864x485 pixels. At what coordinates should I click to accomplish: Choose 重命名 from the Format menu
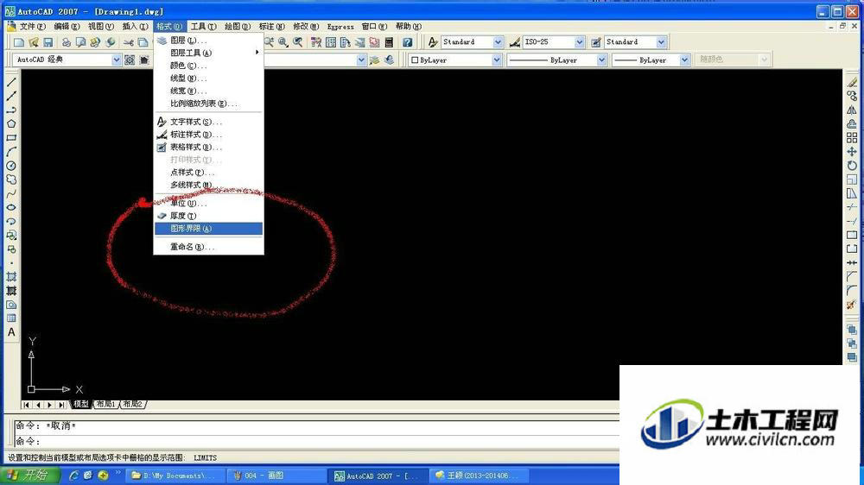click(x=208, y=247)
